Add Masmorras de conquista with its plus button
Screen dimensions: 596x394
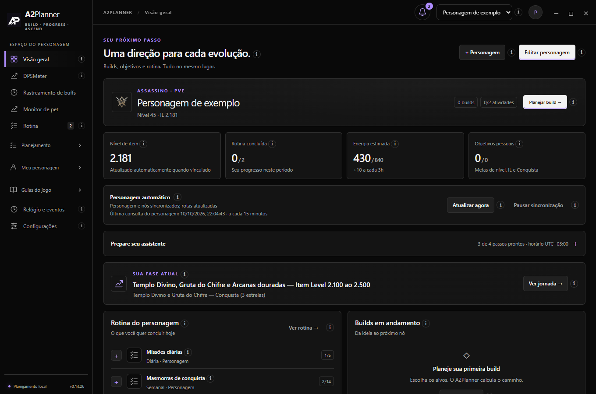tap(116, 382)
